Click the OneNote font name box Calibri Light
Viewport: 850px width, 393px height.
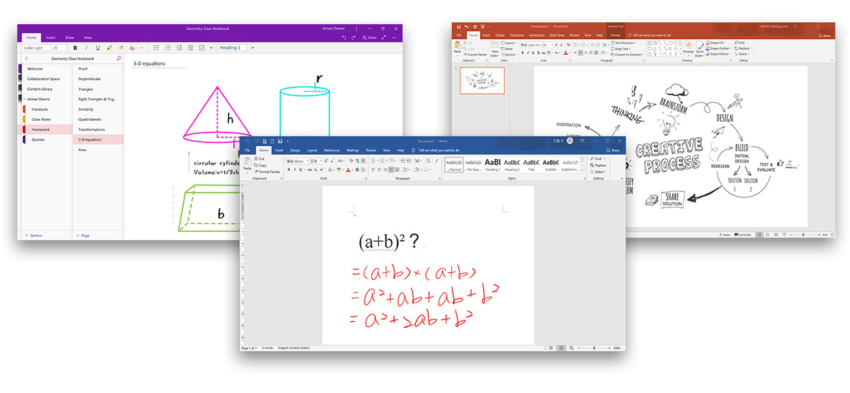click(x=35, y=48)
